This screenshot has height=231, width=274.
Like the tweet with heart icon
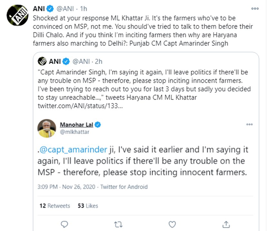point(172,224)
